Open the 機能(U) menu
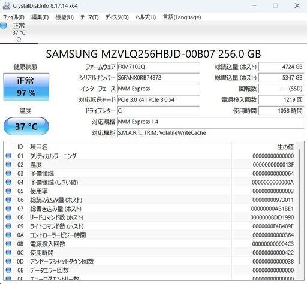This screenshot has width=307, height=284. pyautogui.click(x=64, y=17)
